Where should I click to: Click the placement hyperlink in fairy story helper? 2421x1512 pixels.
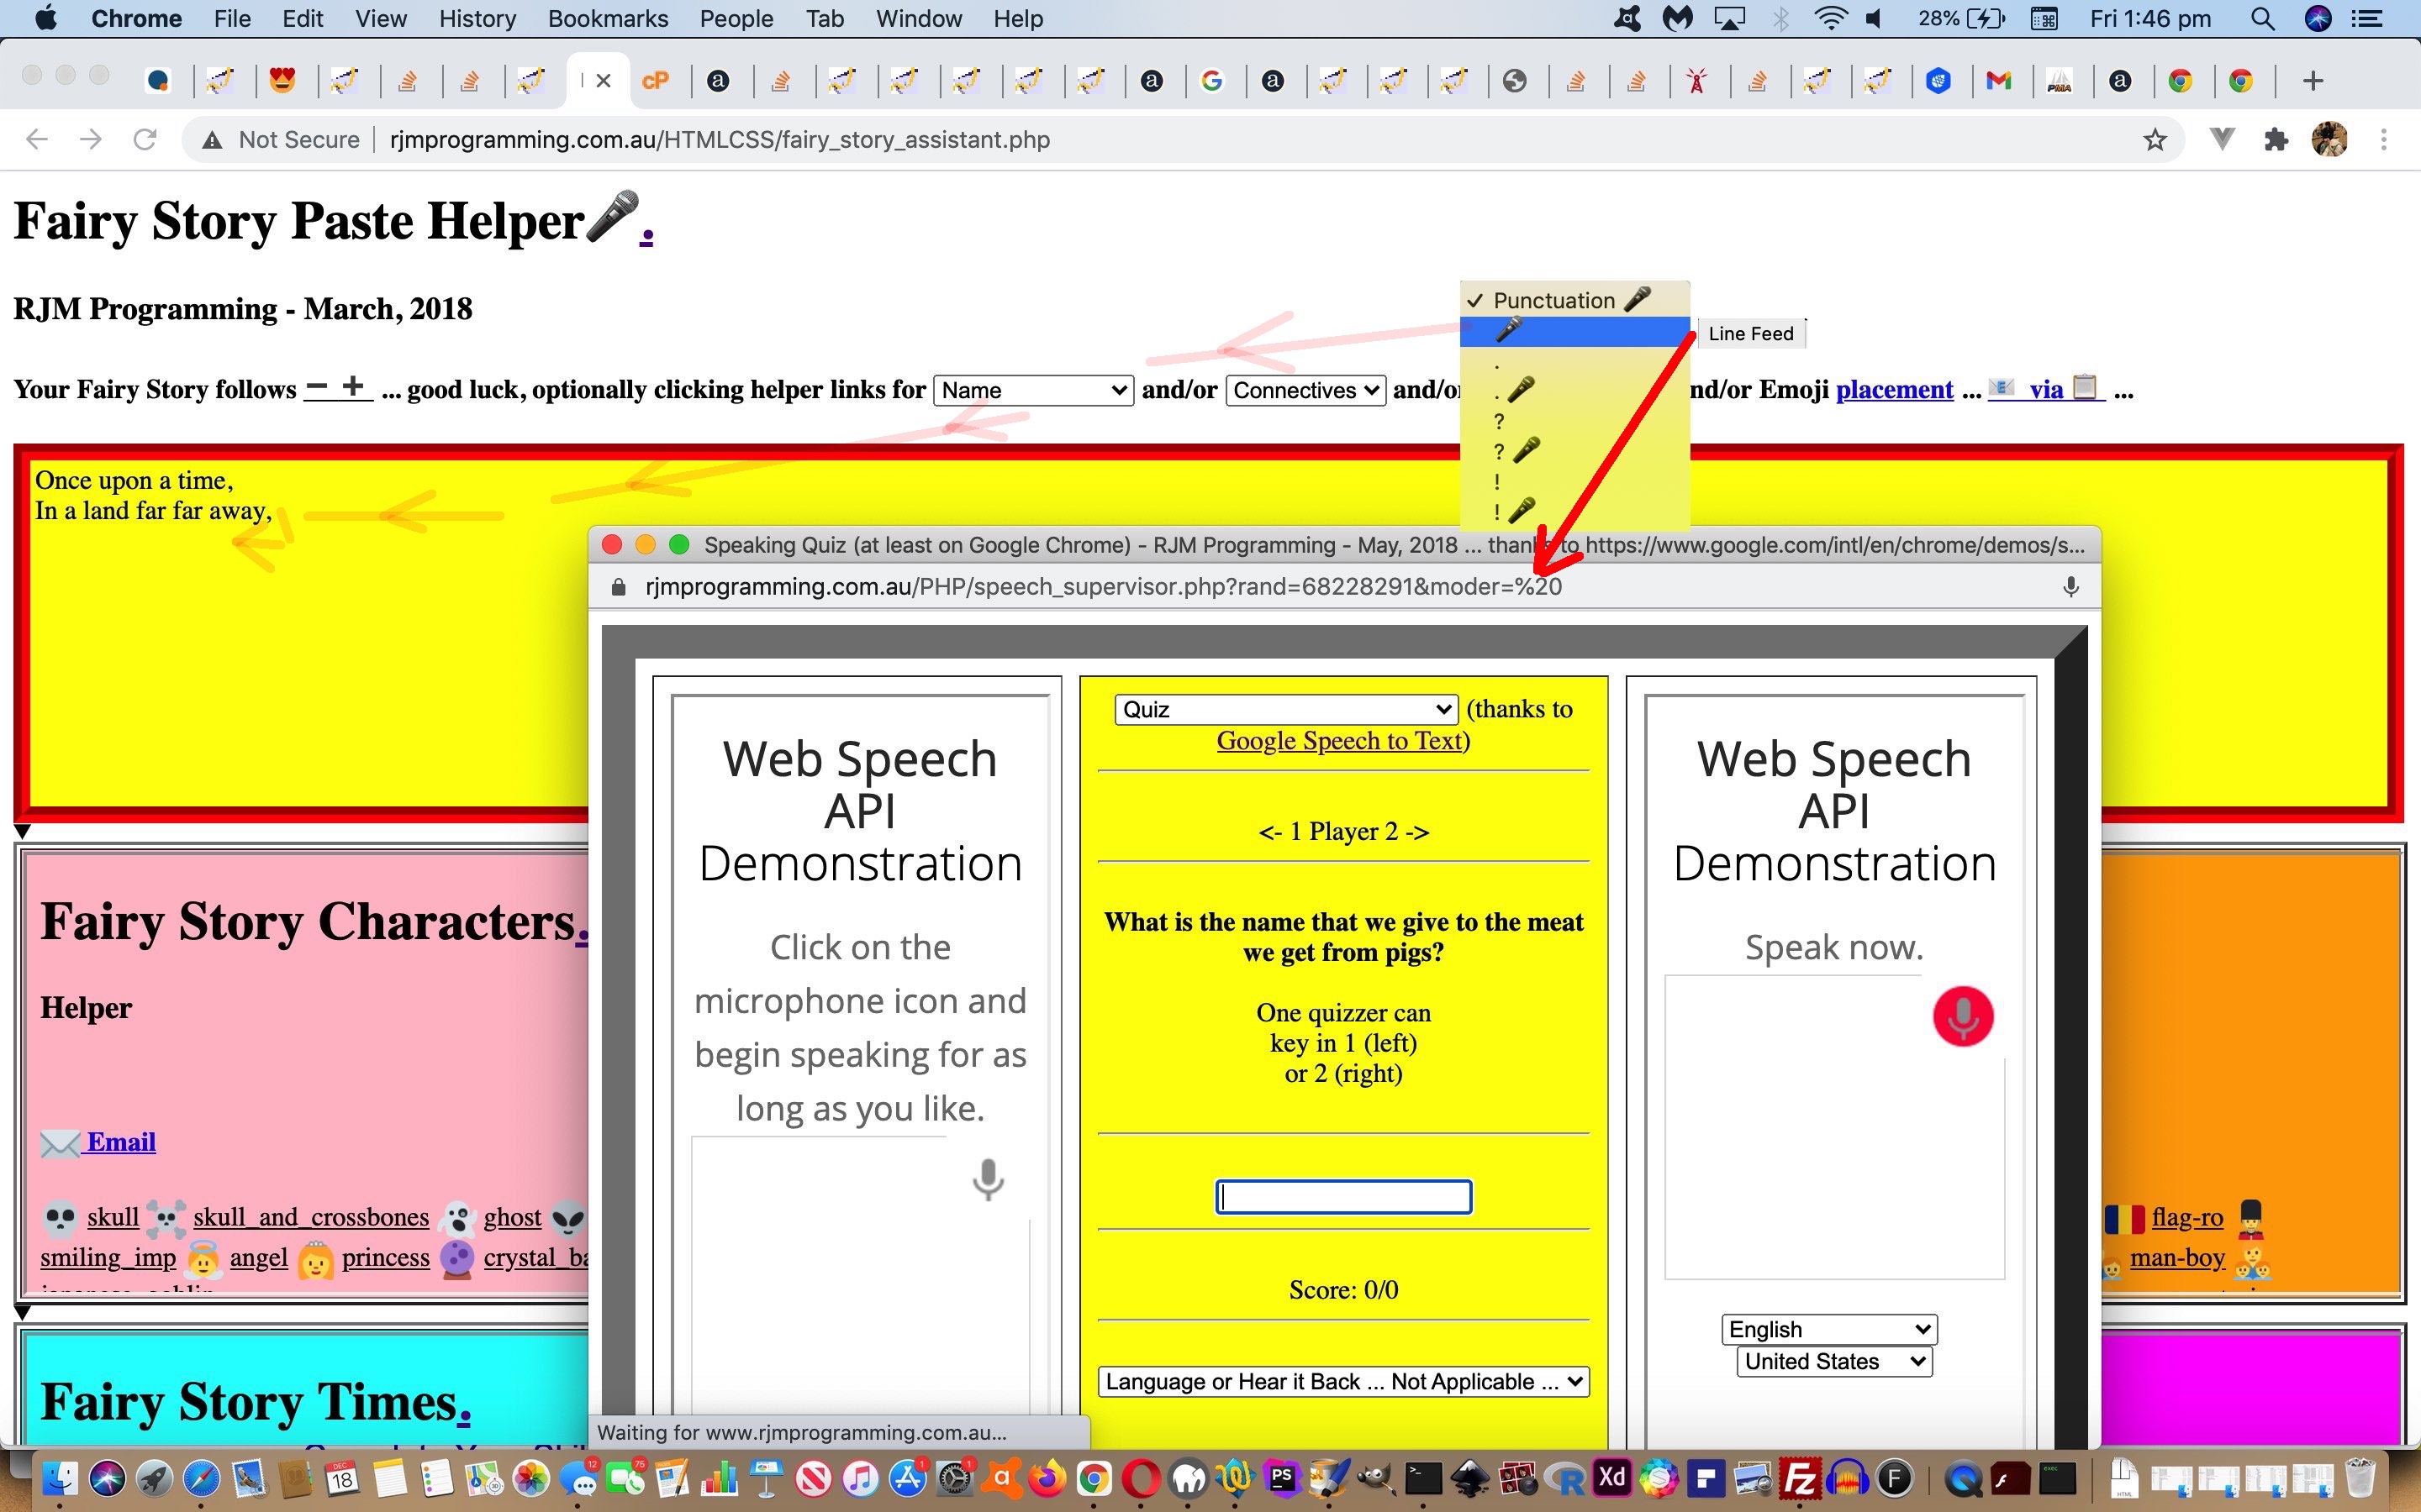point(1895,388)
